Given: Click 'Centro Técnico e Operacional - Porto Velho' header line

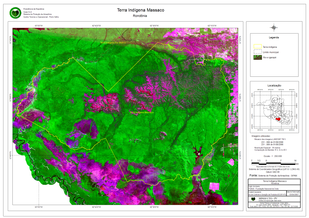Looking at the screenshot, I should tap(41, 17).
